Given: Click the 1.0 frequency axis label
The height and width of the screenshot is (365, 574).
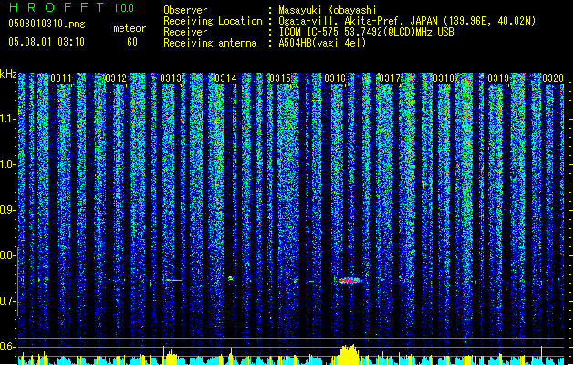Looking at the screenshot, I should (7, 164).
